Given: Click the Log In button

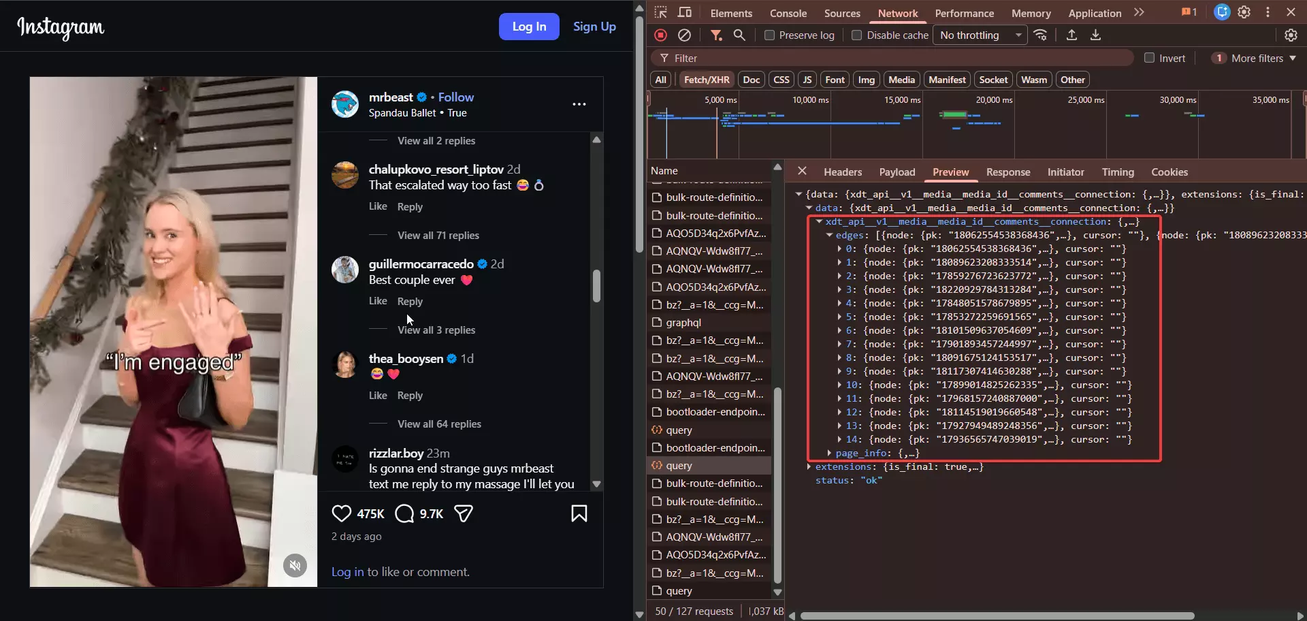Looking at the screenshot, I should tap(529, 27).
